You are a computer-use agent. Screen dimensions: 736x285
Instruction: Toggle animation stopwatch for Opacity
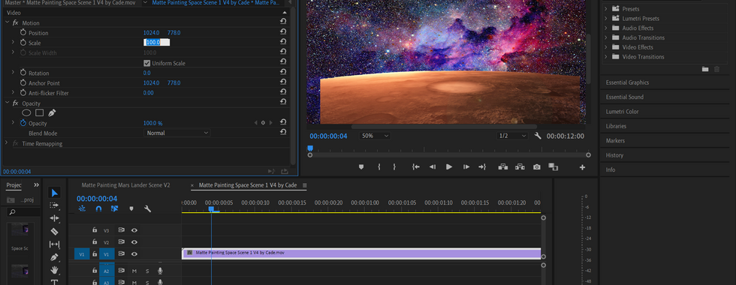coord(23,123)
